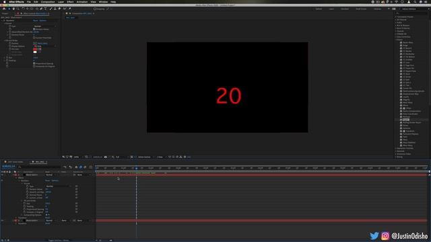This screenshot has height=242, width=431.
Task: Toggle the timeline Motion Blur enable icon
Action: [x=86, y=167]
